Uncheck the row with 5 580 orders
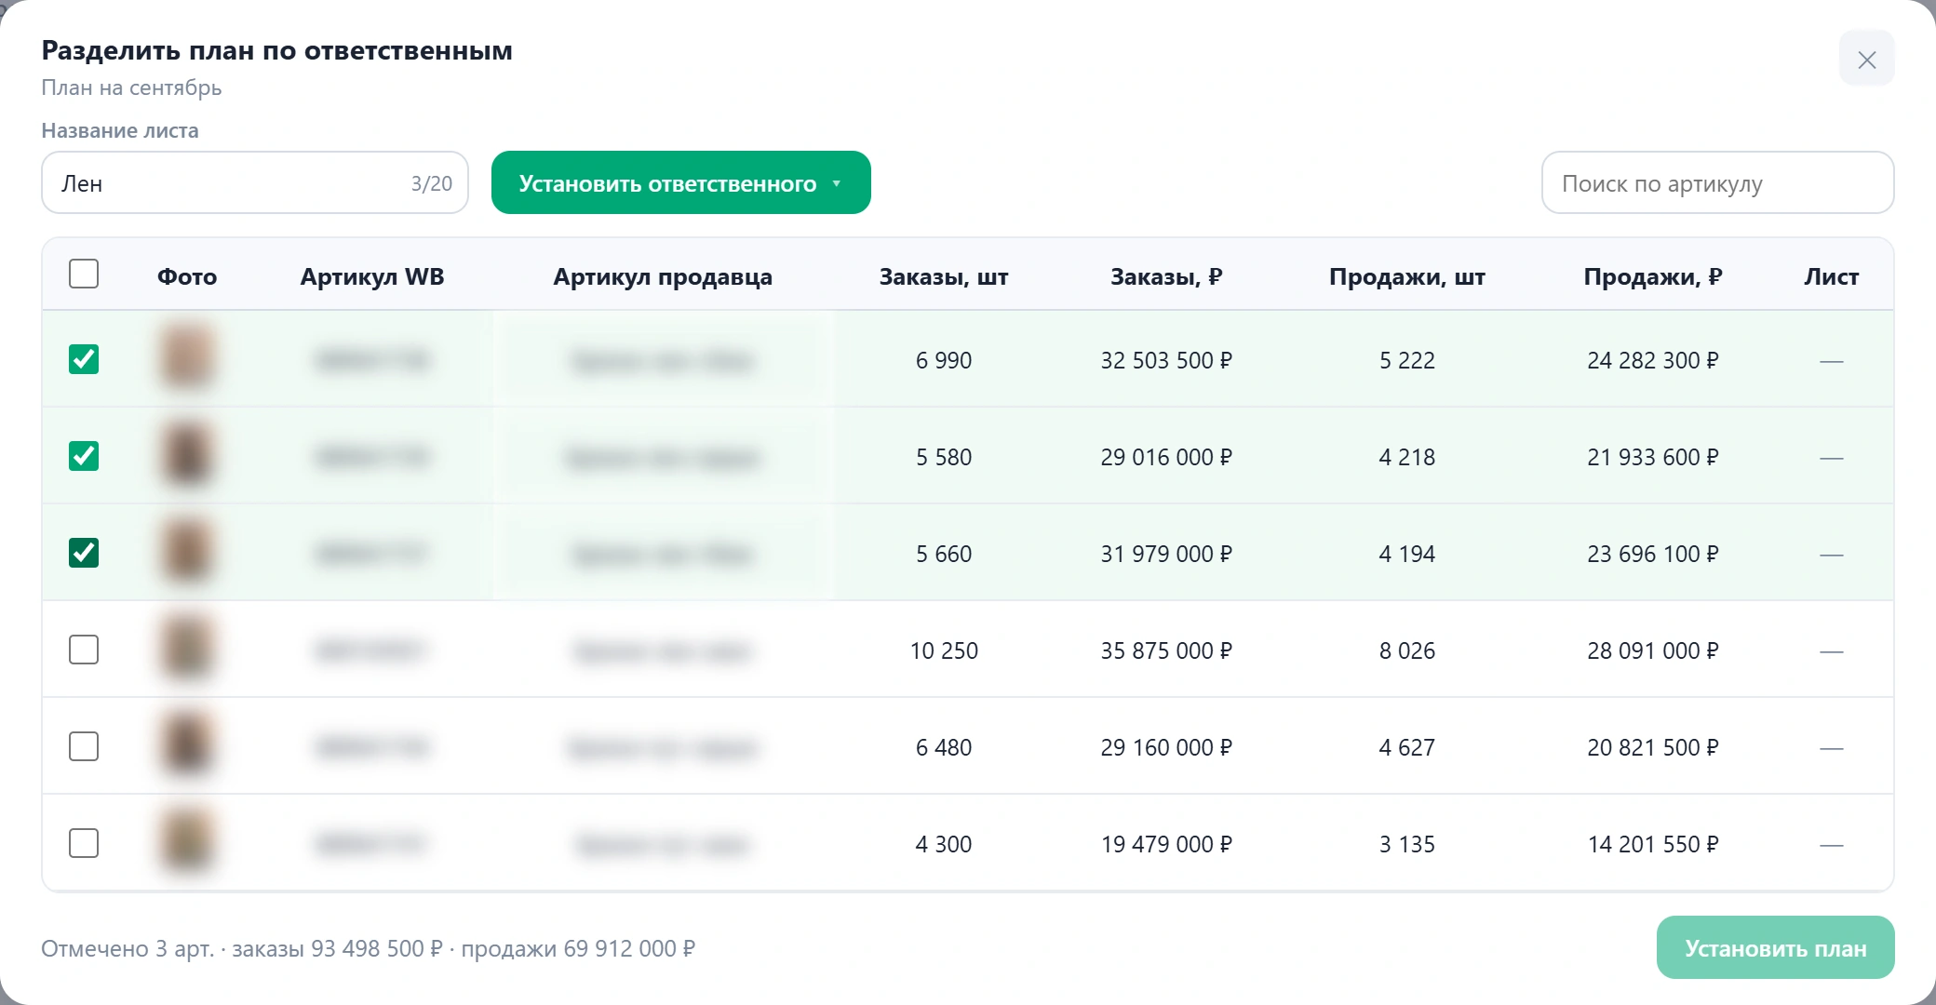 (84, 456)
